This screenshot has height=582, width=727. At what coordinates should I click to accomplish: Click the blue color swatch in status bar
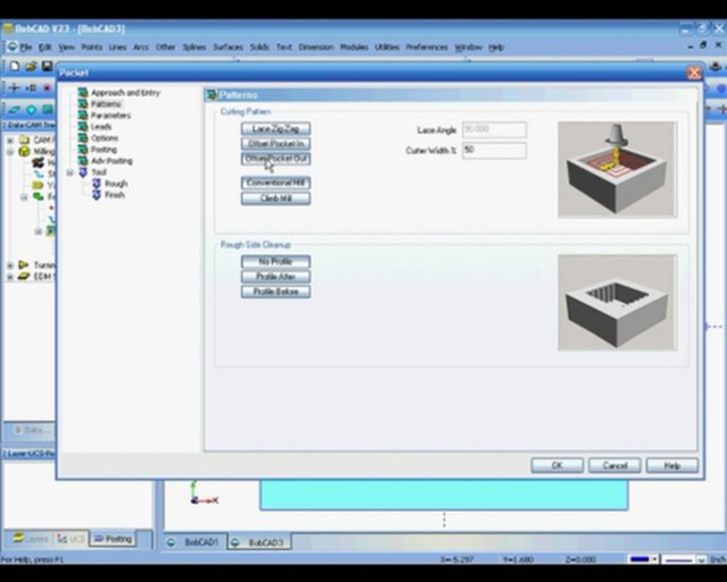coord(639,559)
